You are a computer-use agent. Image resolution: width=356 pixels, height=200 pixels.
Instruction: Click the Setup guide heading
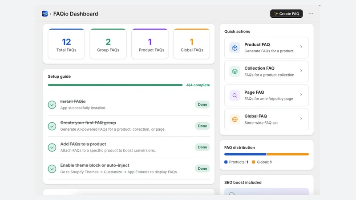pos(59,76)
